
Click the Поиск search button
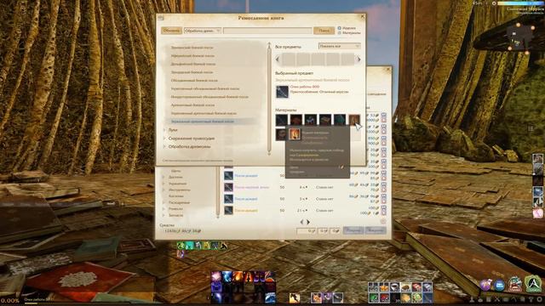[x=324, y=31]
